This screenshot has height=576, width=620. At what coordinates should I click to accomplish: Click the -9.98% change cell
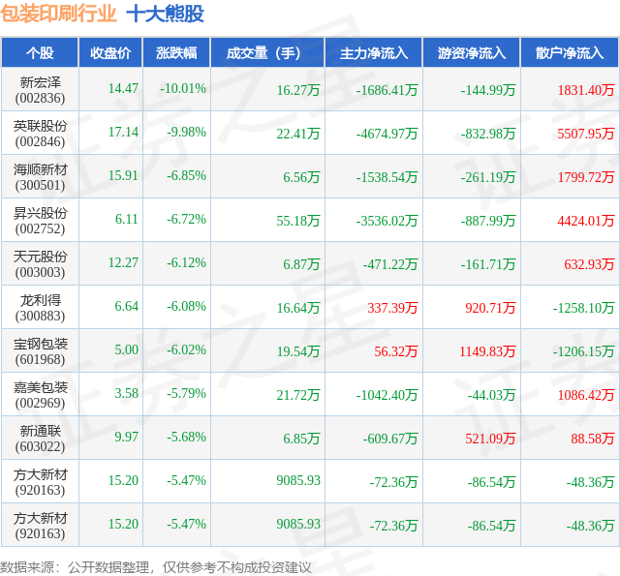click(186, 132)
